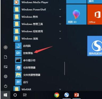Click the 任务管理器 text label
Screen dimensions: 102x99
click(29, 68)
